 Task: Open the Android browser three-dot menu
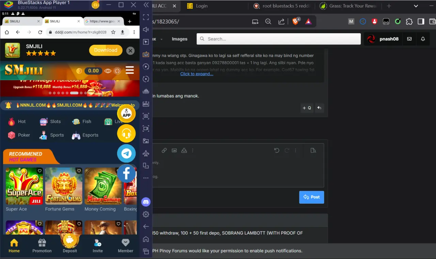[x=134, y=32]
